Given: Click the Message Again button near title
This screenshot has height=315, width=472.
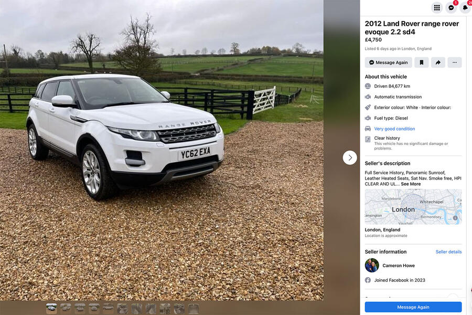Looking at the screenshot, I should point(388,62).
